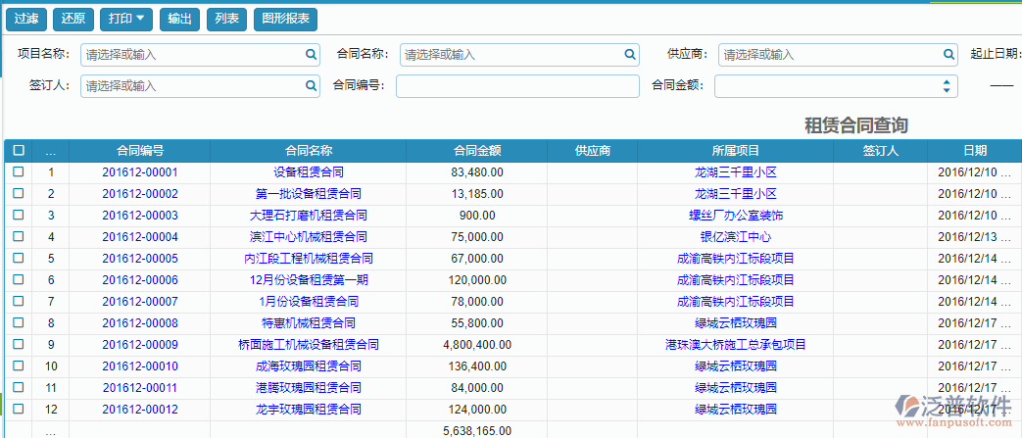Focus the 合同编号 input field
1022x438 pixels.
point(517,86)
